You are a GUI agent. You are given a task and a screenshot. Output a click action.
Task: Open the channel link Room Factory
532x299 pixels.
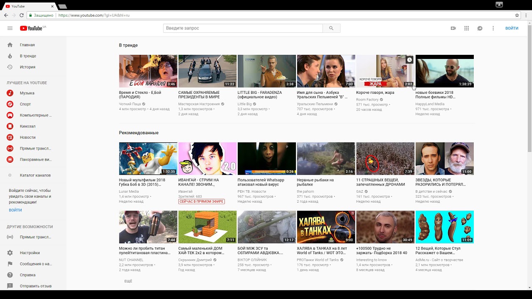point(367,100)
